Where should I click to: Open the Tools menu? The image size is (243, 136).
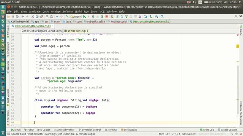point(94,12)
